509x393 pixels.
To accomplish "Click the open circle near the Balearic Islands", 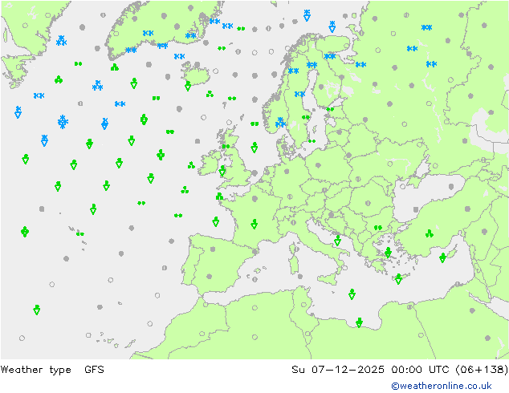I will click(255, 279).
